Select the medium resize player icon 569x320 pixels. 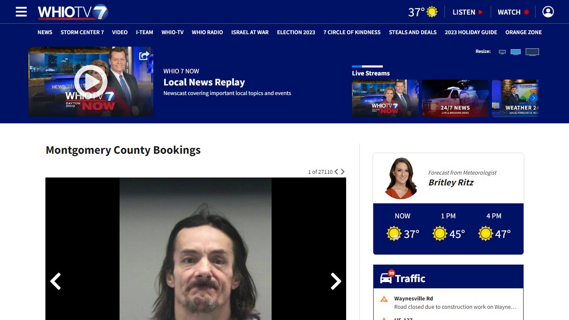(516, 52)
